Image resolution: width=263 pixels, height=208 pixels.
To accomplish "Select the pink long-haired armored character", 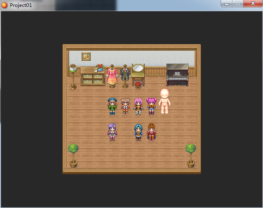I will pyautogui.click(x=138, y=106).
